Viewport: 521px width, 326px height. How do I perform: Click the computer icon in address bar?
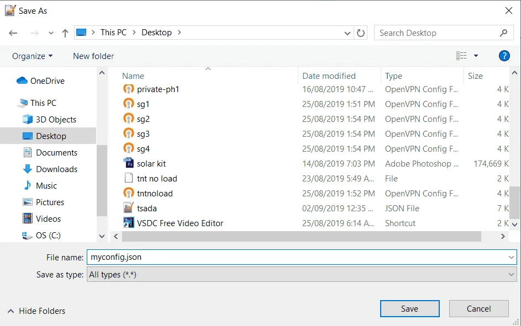point(81,33)
